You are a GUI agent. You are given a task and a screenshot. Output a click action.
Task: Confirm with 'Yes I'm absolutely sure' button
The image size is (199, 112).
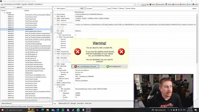click(x=113, y=66)
